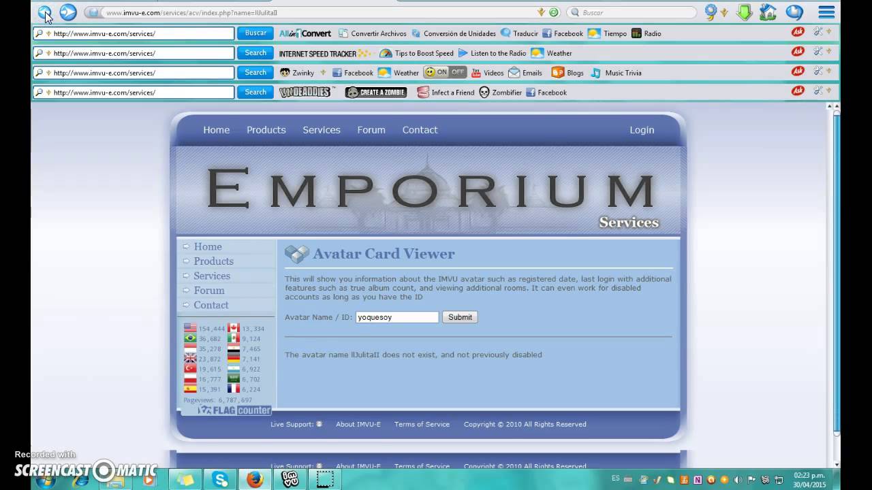Image resolution: width=872 pixels, height=490 pixels.
Task: Open Blogs in the Zwinky toolbar
Action: point(567,73)
